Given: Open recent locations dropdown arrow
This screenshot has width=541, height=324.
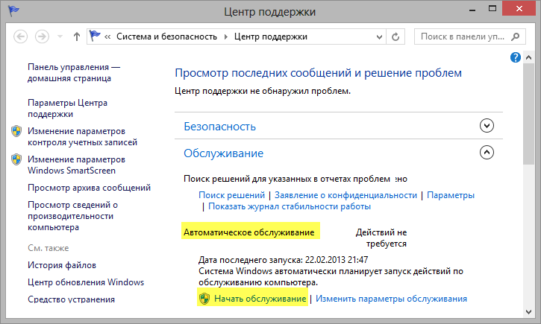Looking at the screenshot, I should click(60, 36).
